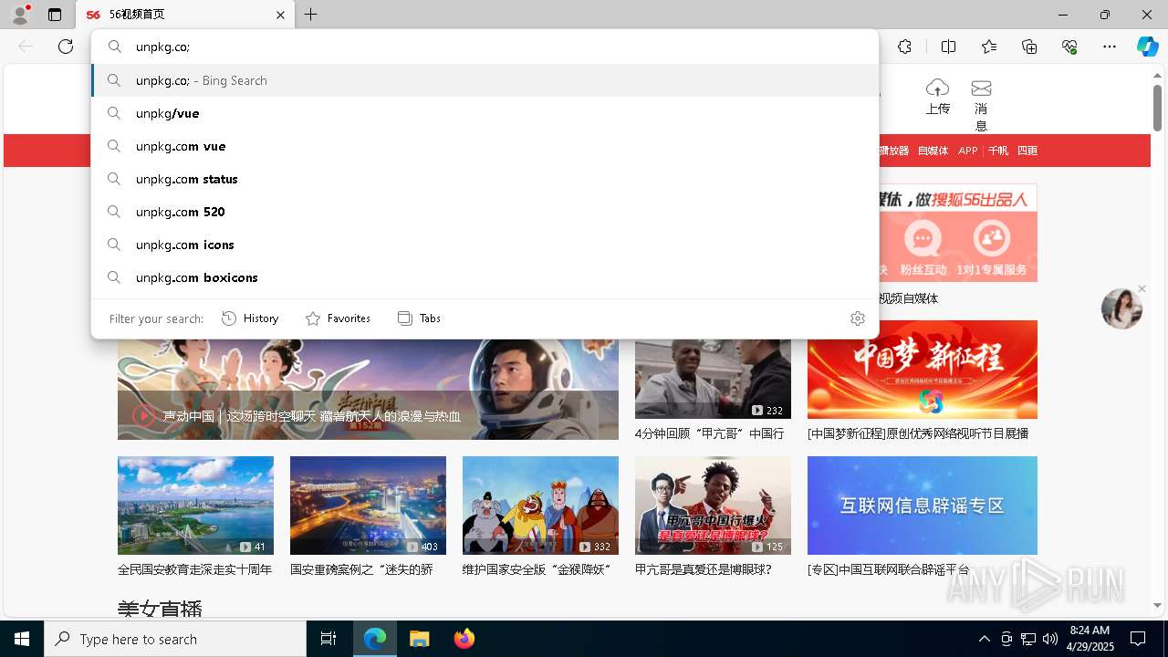Open Browser essentials heart icon

pos(1069,47)
